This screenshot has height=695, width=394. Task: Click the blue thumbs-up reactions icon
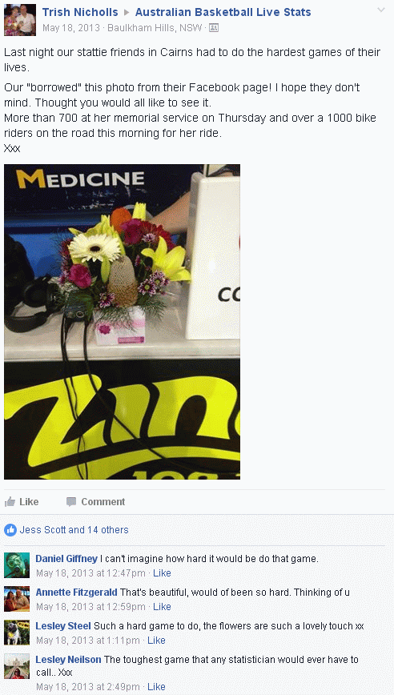tap(10, 530)
